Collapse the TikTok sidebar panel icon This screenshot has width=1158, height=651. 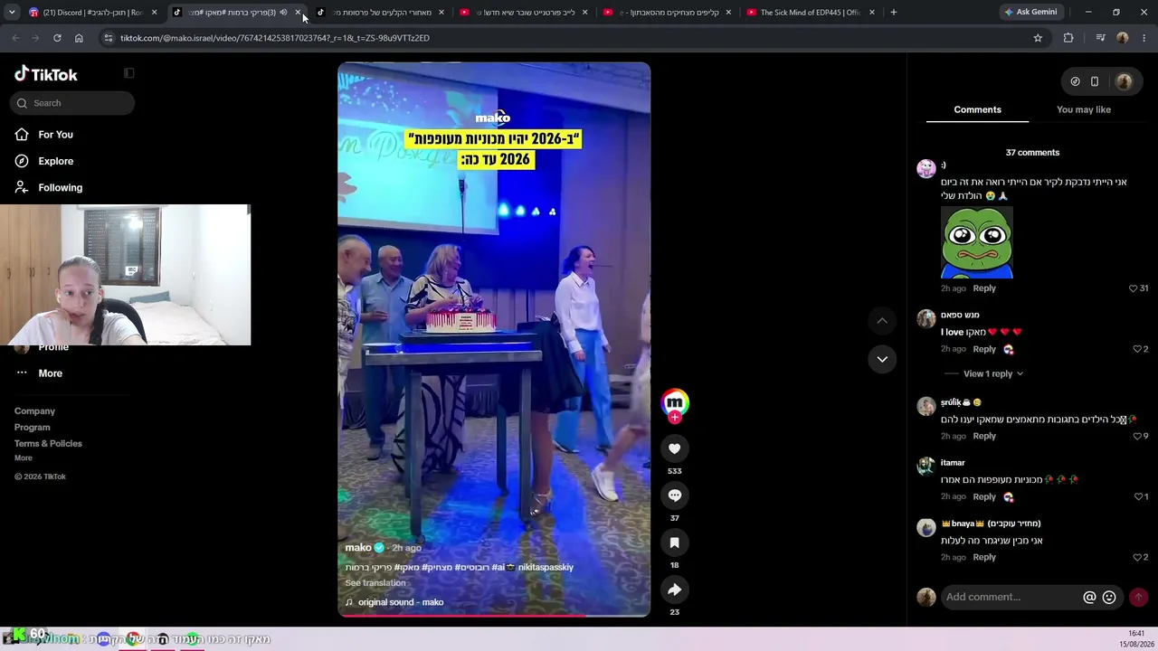tap(128, 73)
